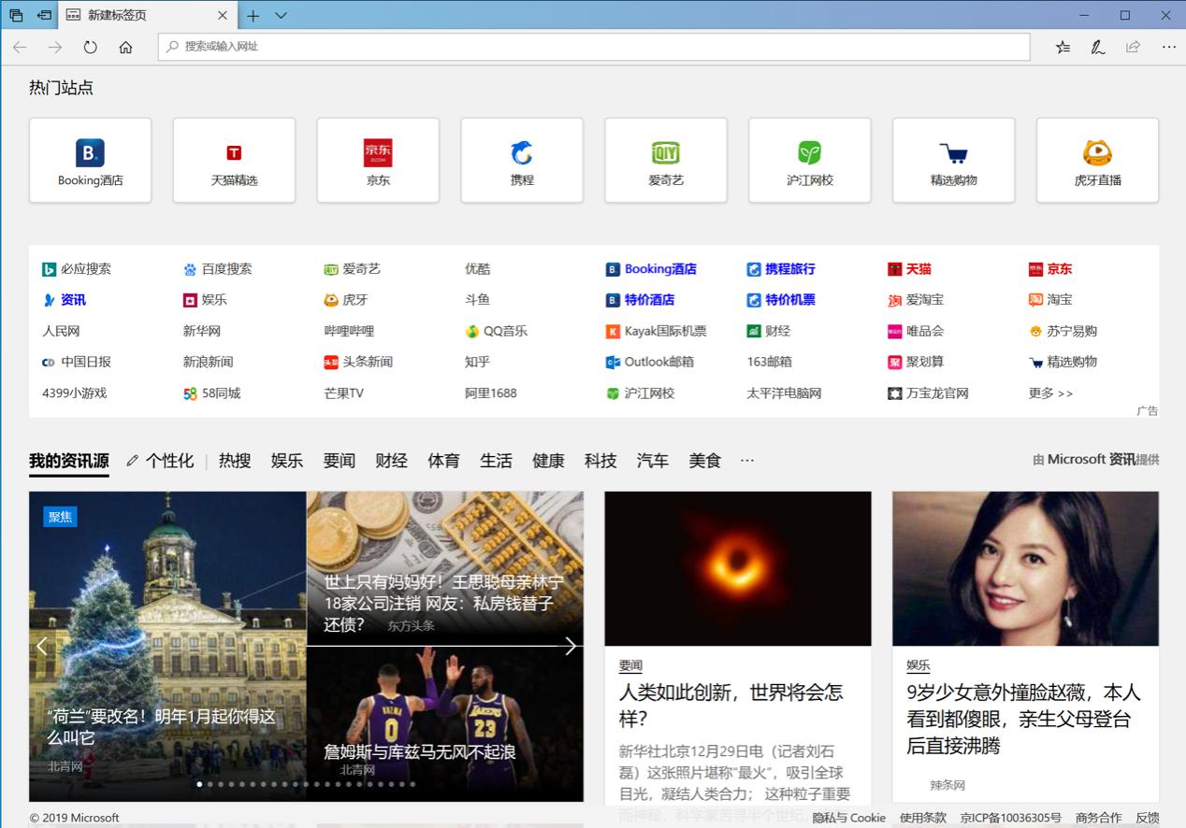1186x828 pixels.
Task: Open the 爱奇艺 hot site tile
Action: (666, 160)
